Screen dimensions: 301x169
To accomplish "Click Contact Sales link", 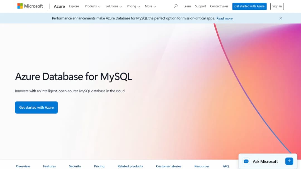I will coord(219,6).
